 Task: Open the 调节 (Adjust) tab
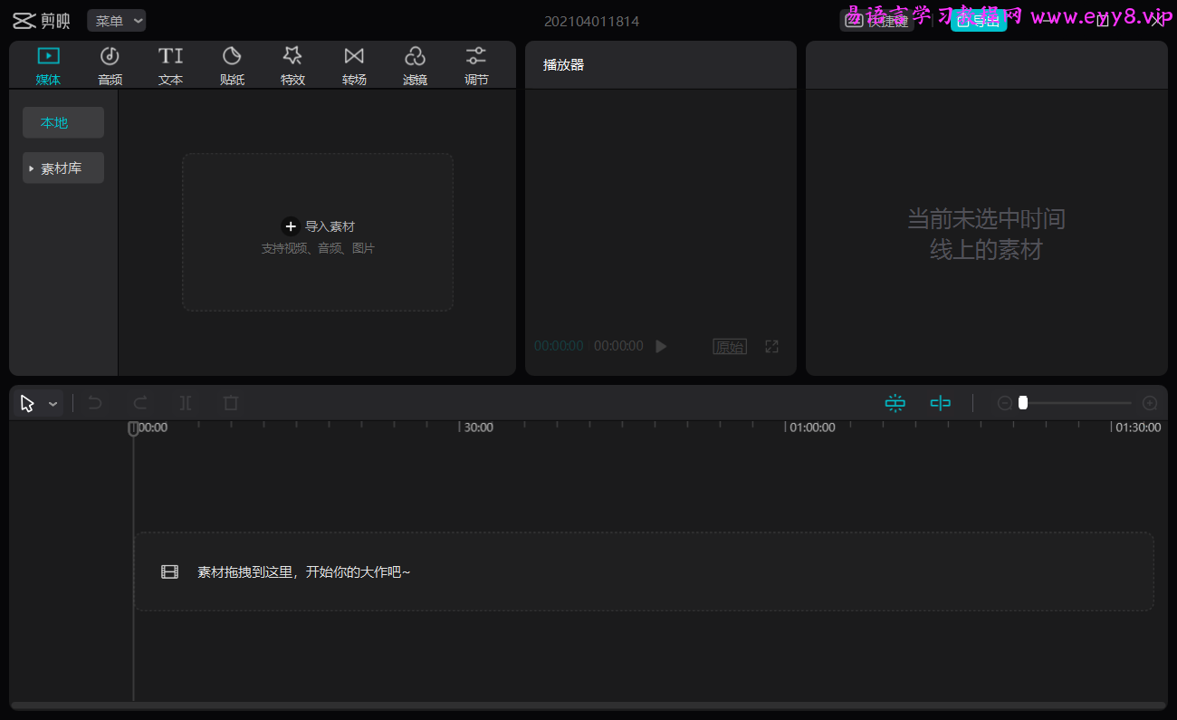coord(476,66)
